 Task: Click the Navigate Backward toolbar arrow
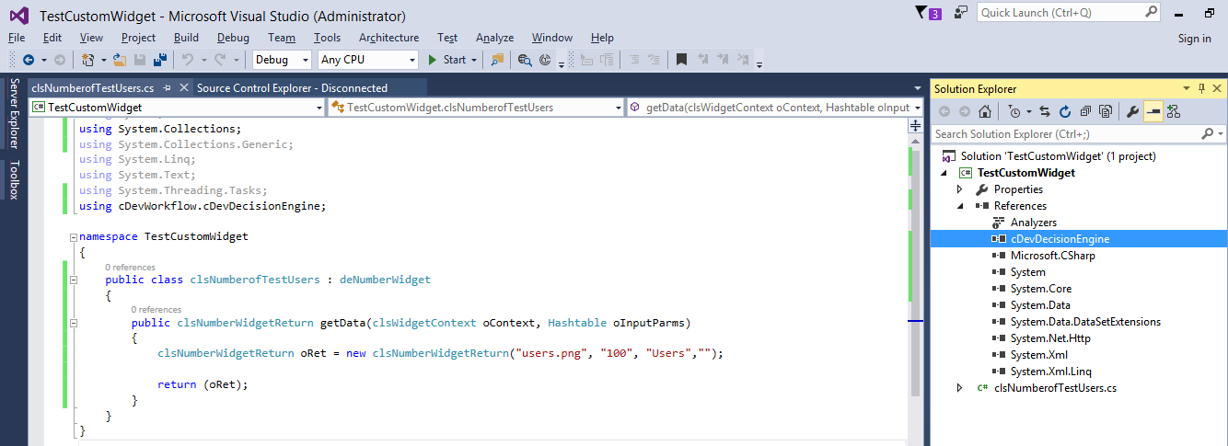[x=29, y=60]
